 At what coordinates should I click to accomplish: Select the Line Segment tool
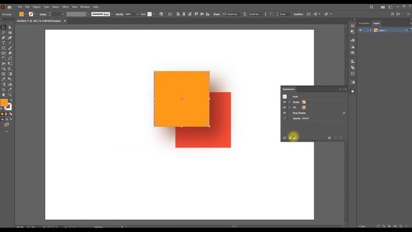click(x=10, y=43)
